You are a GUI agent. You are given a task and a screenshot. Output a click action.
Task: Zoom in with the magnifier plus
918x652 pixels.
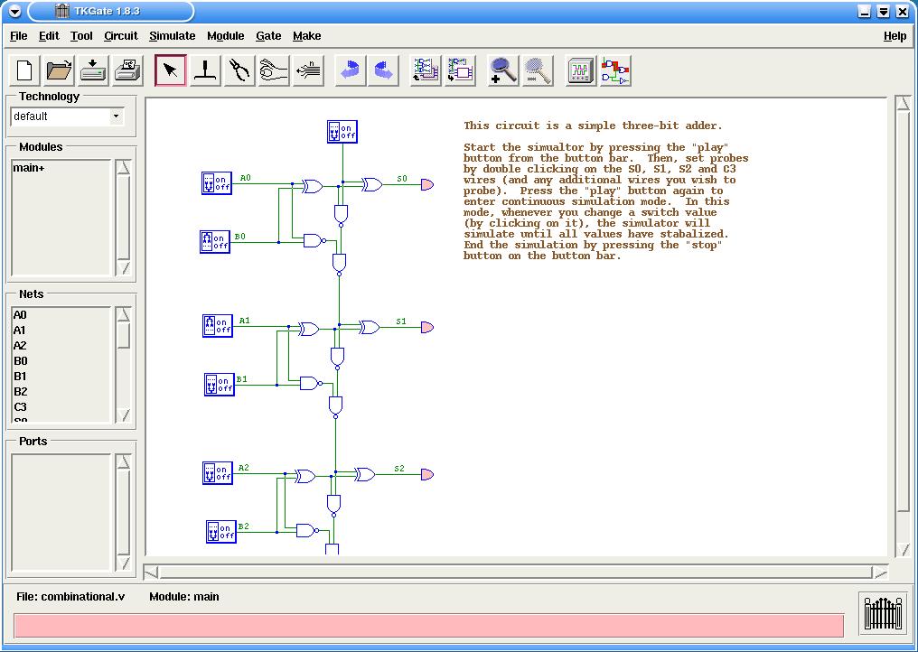[503, 70]
